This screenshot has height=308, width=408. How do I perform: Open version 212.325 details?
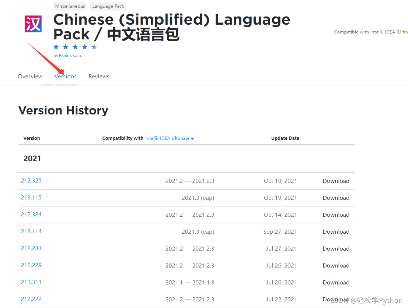pos(31,181)
